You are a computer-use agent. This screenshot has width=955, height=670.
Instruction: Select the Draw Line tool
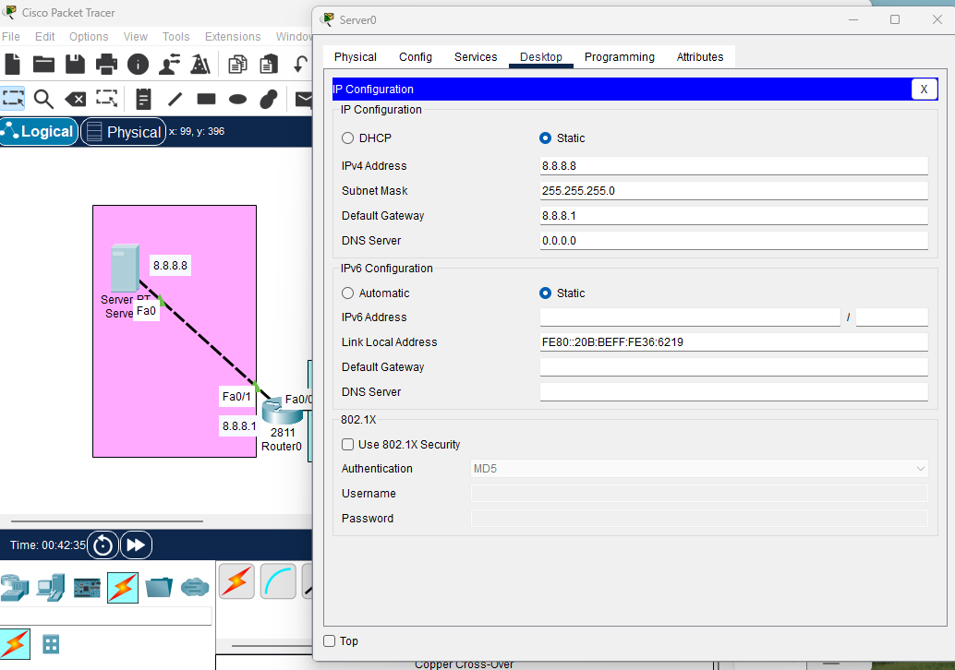[175, 99]
